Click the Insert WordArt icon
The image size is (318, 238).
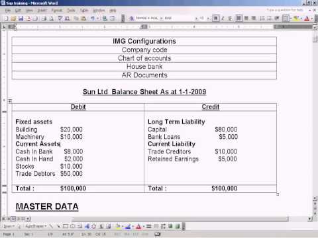[87, 226]
